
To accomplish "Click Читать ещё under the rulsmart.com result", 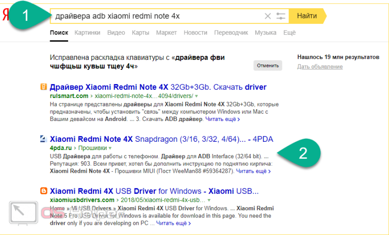I will (x=223, y=119).
